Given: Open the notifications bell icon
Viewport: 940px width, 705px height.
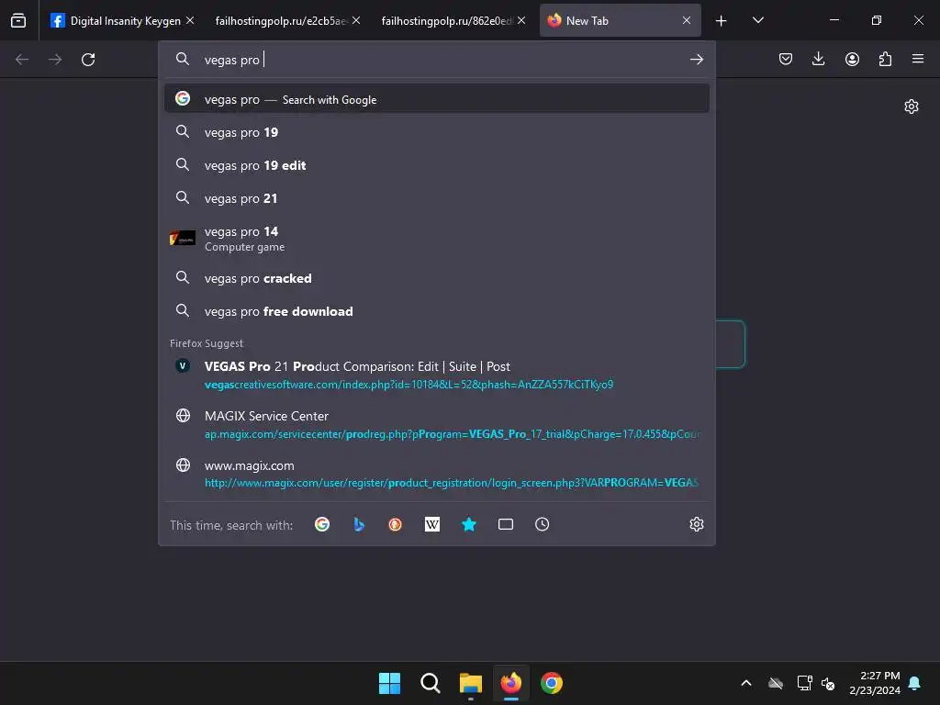Looking at the screenshot, I should [915, 683].
